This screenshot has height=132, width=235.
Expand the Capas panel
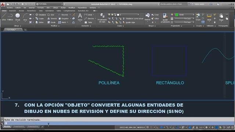(x=120, y=26)
